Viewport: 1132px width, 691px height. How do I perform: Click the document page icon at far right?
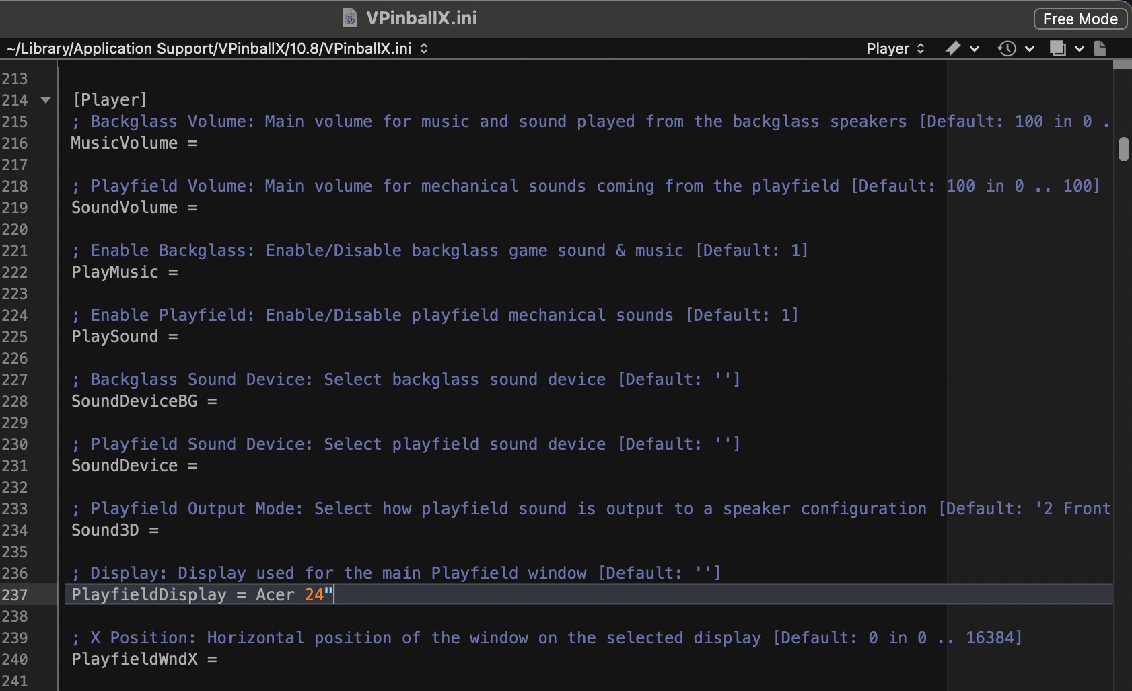[1100, 48]
